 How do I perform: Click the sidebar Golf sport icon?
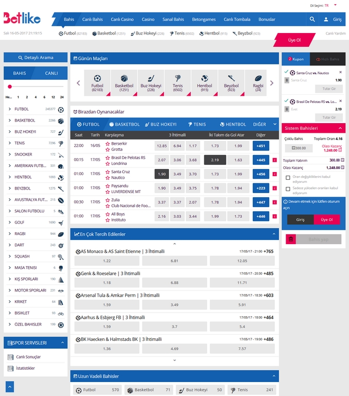[61, 223]
